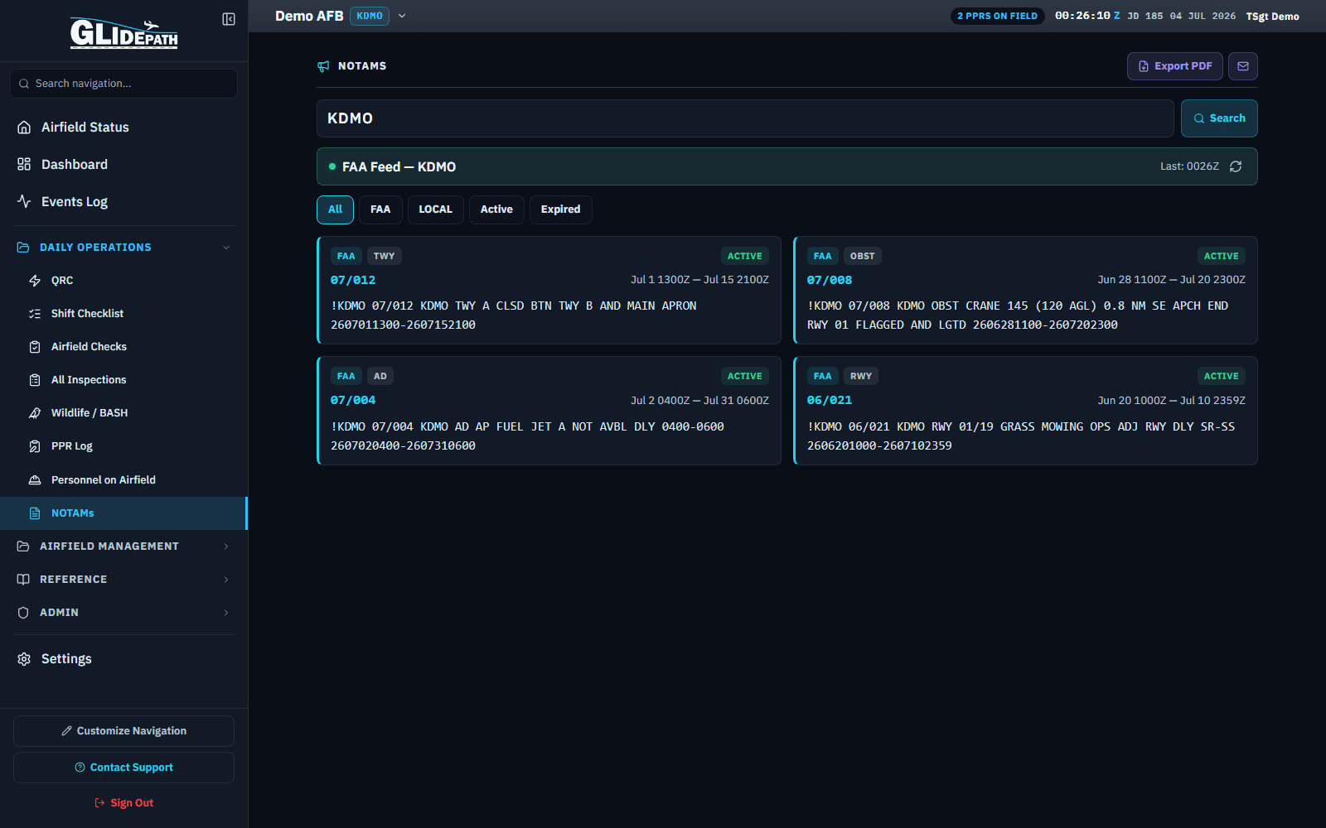Click the Search navigation input field
The image size is (1326, 828).
coord(123,84)
